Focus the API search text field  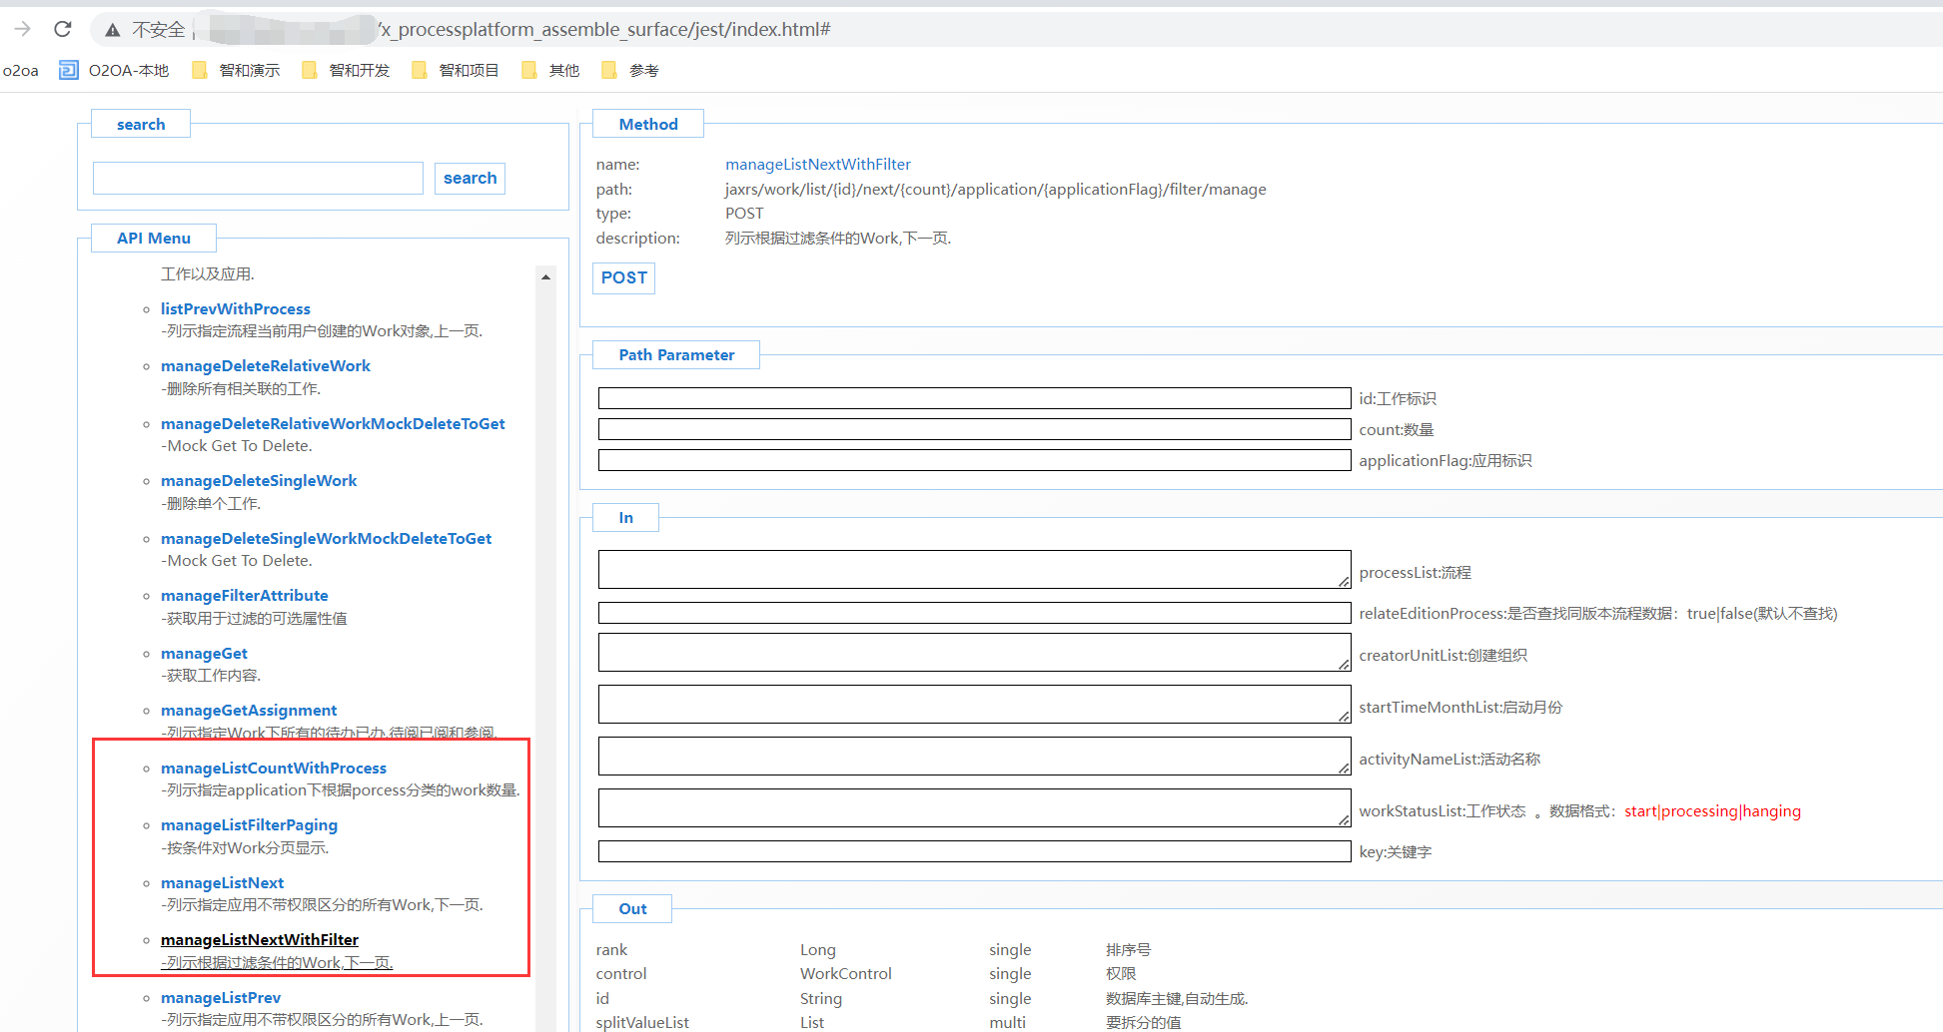coord(258,178)
